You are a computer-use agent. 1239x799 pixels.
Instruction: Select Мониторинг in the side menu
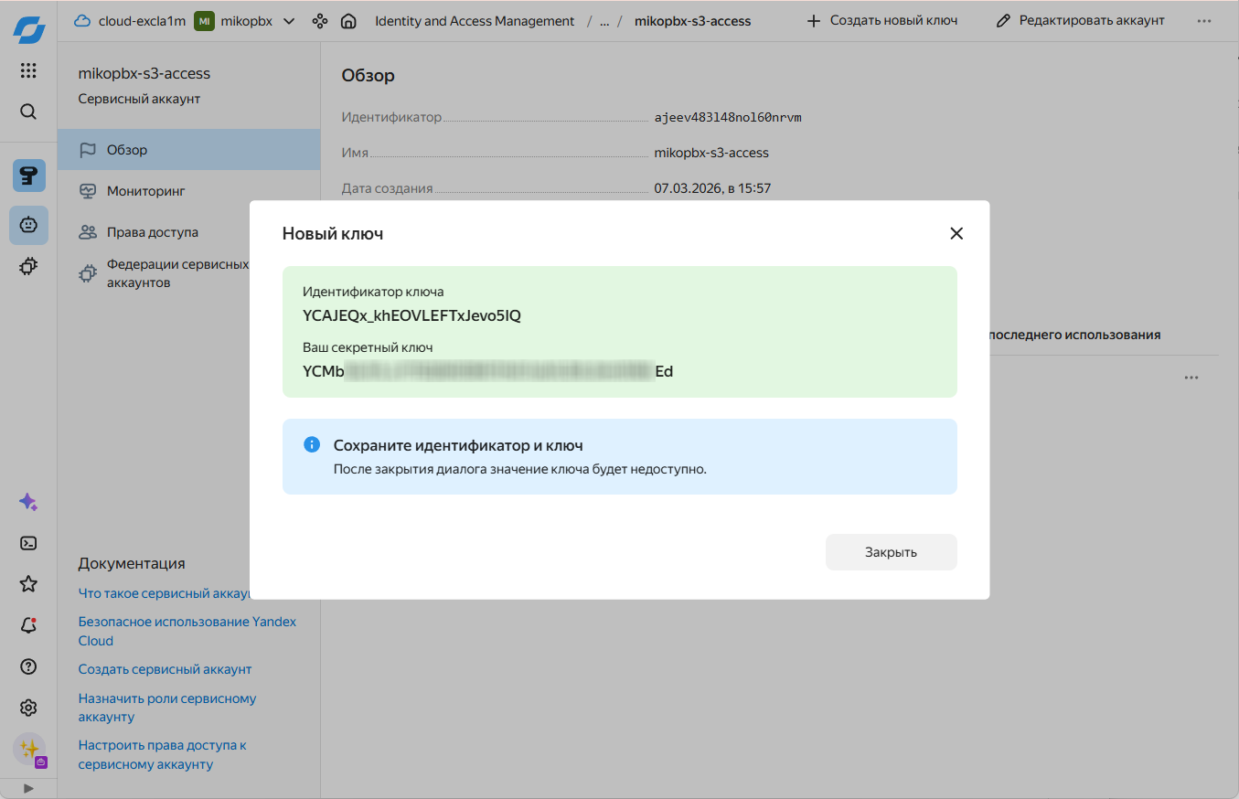[x=145, y=191]
